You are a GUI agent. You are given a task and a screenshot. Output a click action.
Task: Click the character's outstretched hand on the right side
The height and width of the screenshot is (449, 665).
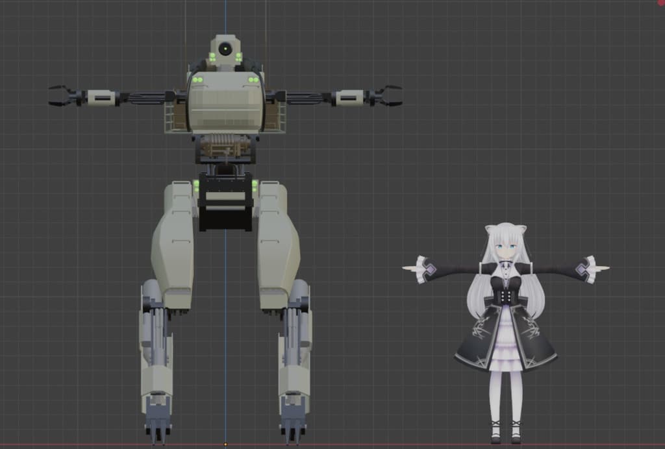[601, 267]
